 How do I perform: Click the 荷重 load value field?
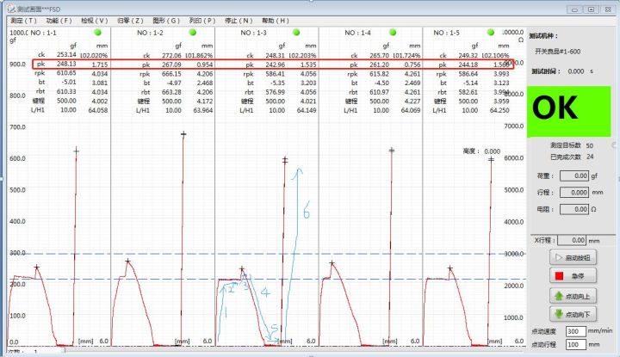click(573, 175)
